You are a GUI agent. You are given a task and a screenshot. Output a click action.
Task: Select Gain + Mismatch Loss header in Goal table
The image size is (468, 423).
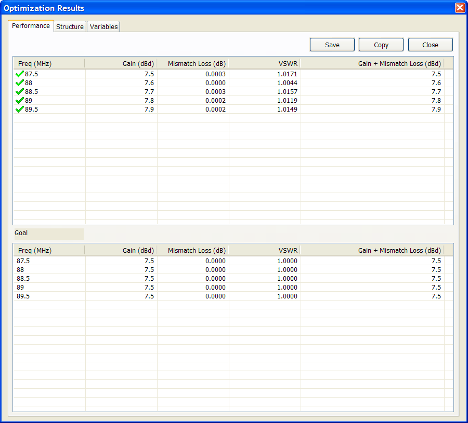[372, 251]
